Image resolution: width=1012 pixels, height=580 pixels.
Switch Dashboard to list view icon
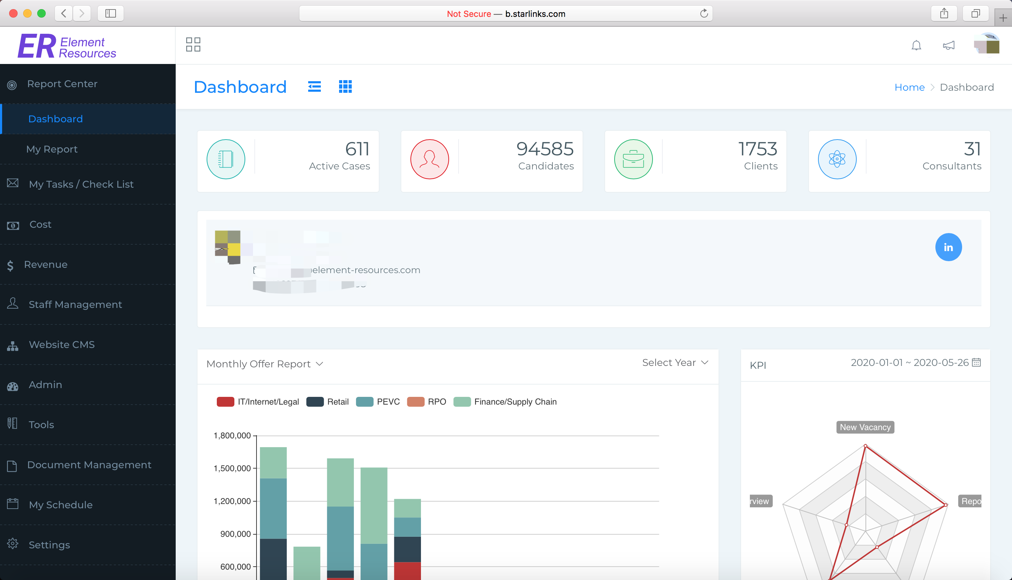[x=314, y=86]
